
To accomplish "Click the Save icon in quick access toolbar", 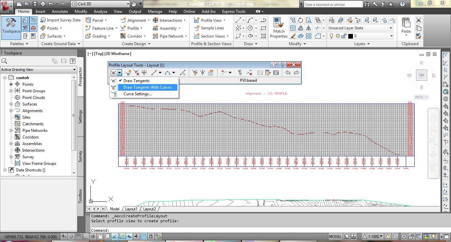I will (35, 4).
